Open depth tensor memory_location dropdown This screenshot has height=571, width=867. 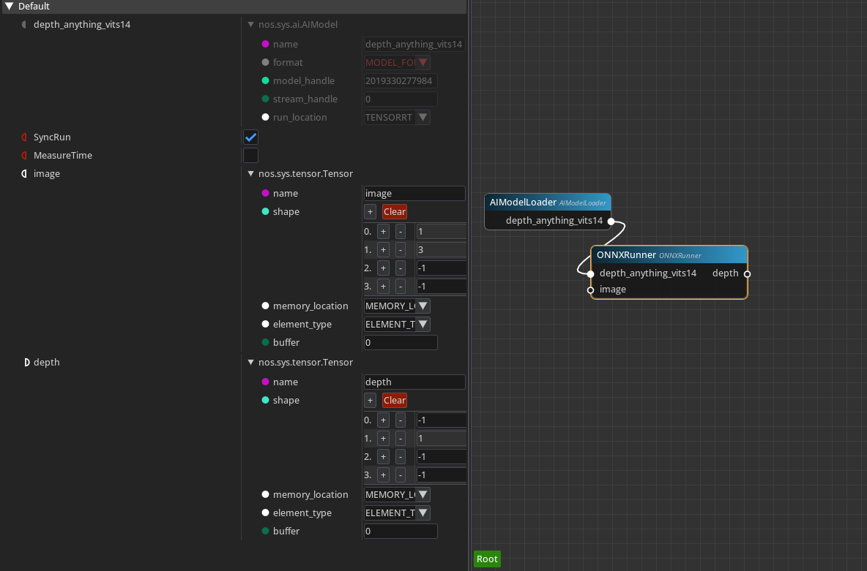(x=397, y=495)
